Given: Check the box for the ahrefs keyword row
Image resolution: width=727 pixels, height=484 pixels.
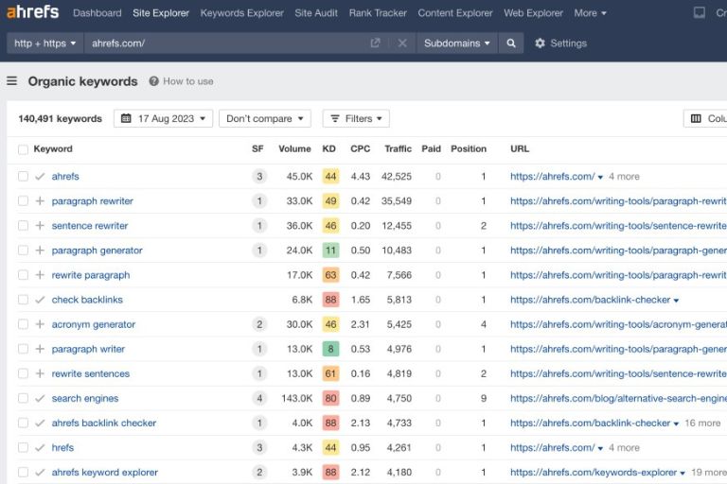Looking at the screenshot, I should [x=23, y=177].
